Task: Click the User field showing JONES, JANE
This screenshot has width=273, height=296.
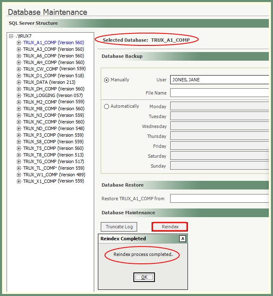Action: point(219,80)
